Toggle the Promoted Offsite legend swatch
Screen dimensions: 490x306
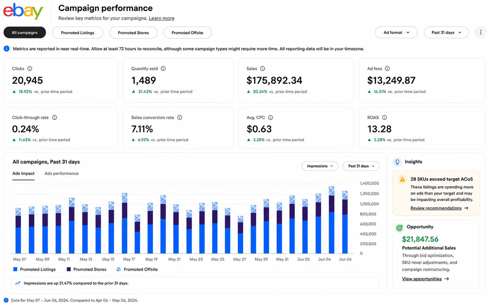119,269
